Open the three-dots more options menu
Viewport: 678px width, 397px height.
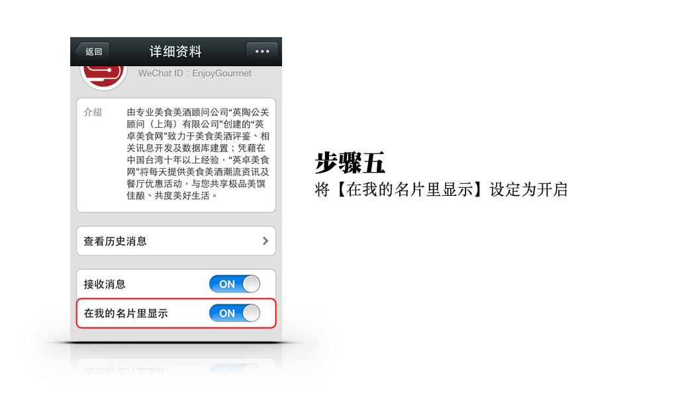tap(262, 52)
